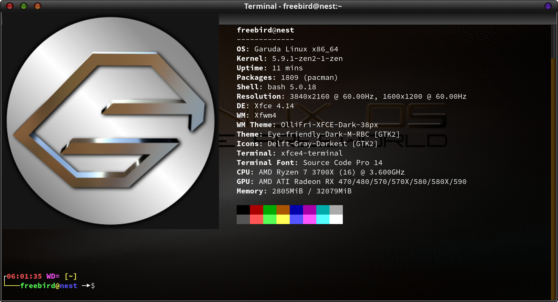Click GPU line 'AMD ATI Radeon RX'
This screenshot has height=302, width=558.
point(296,182)
